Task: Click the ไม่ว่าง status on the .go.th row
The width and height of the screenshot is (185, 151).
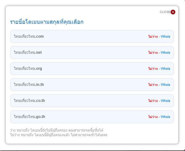Action: [153, 116]
